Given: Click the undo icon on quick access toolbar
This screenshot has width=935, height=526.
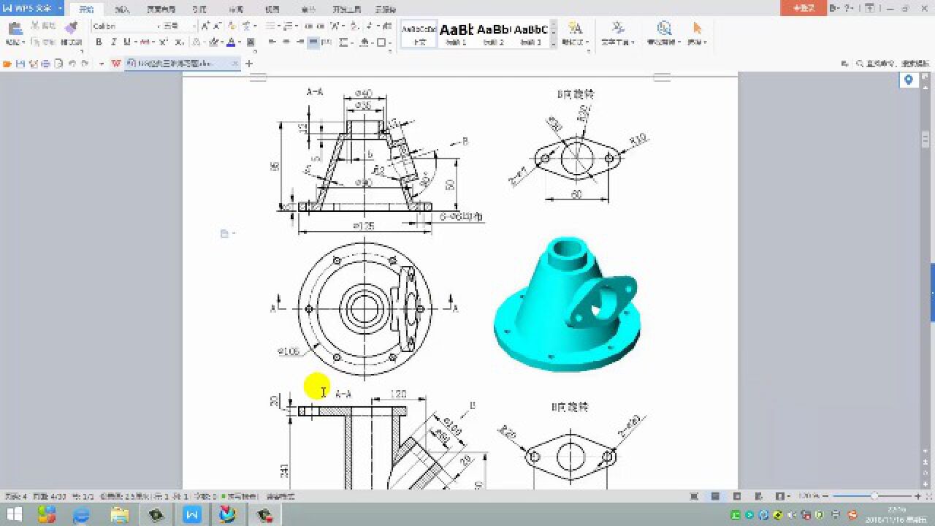Looking at the screenshot, I should click(73, 64).
